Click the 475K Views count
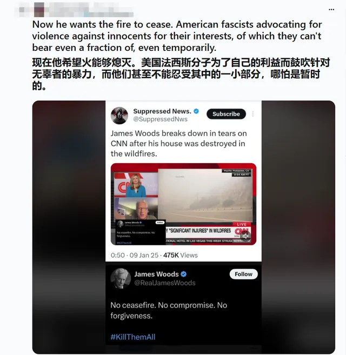Viewport: 346px width, 355px height. pos(181,256)
